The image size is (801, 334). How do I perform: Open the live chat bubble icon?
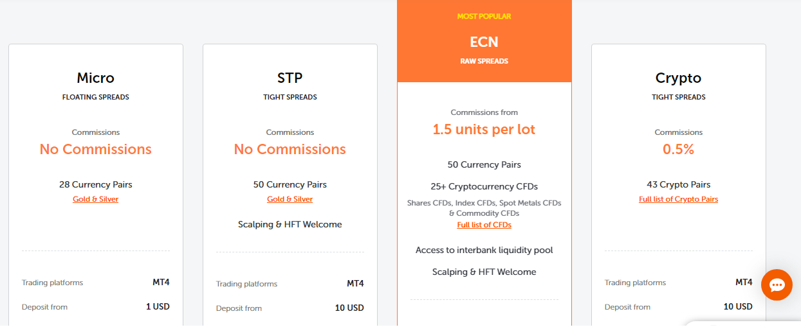click(x=777, y=285)
